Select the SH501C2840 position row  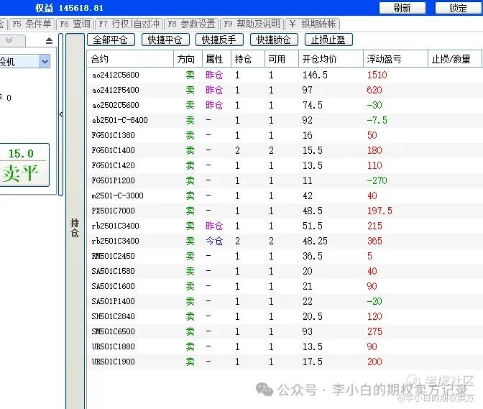tap(285, 316)
